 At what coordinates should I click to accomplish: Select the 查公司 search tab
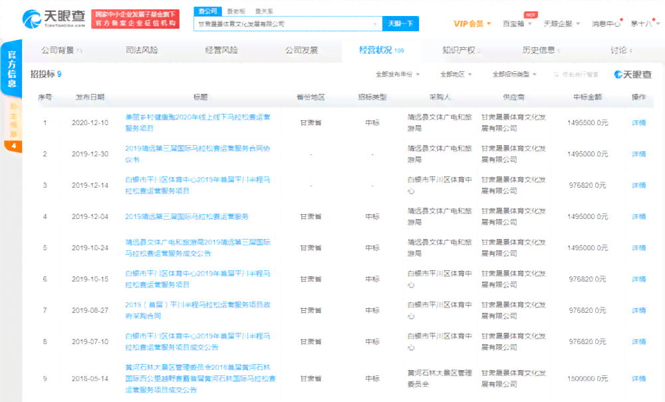tap(207, 11)
